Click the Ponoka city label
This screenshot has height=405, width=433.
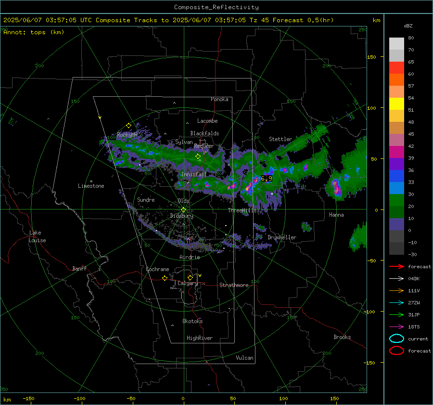click(219, 99)
